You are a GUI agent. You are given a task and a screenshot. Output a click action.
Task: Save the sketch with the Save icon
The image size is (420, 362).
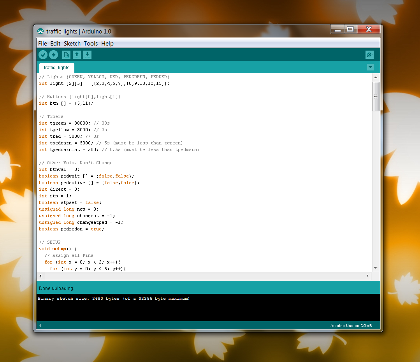point(87,54)
